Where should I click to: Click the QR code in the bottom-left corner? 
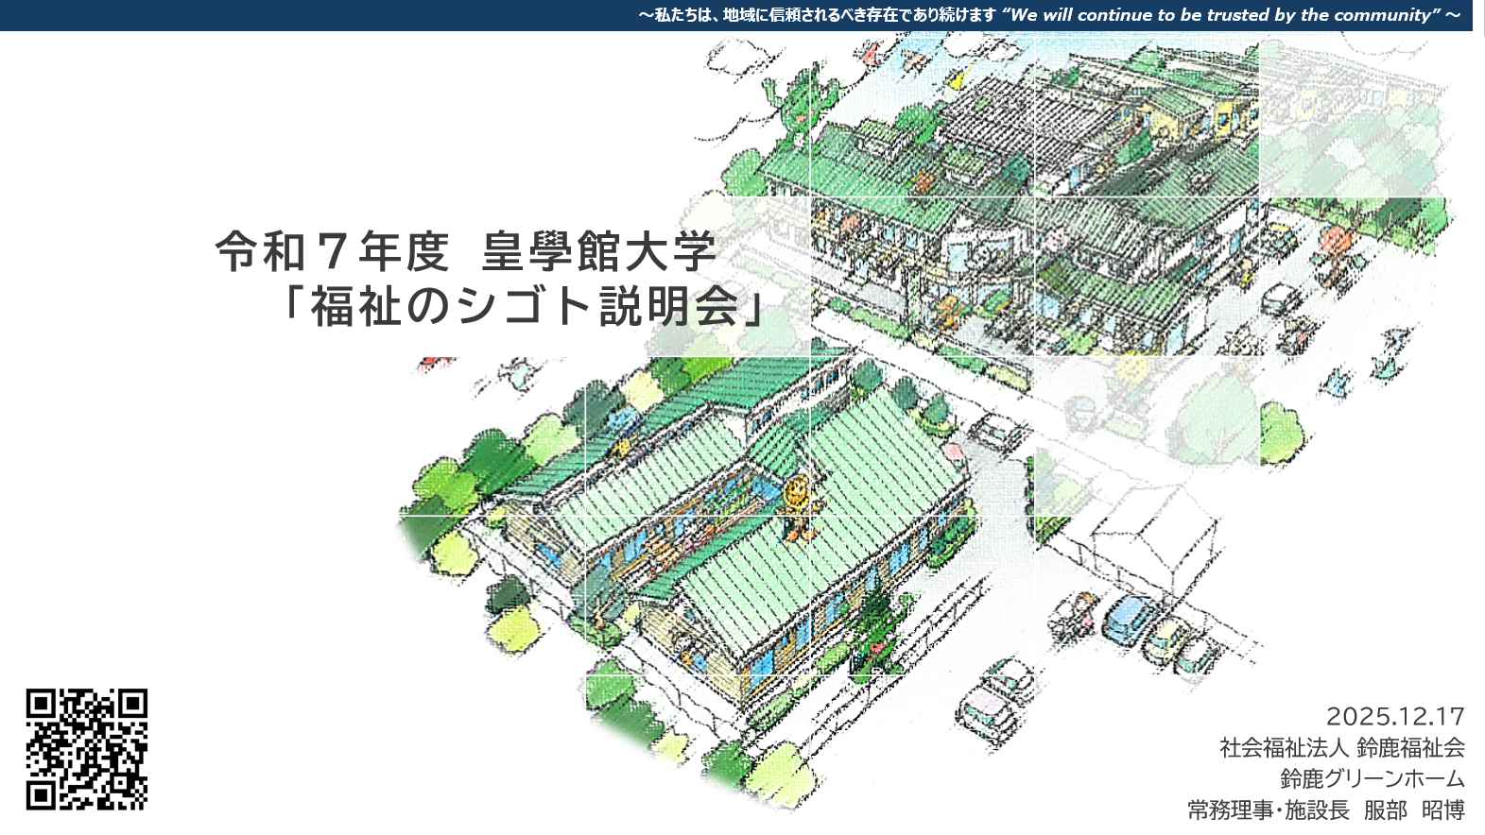click(86, 749)
